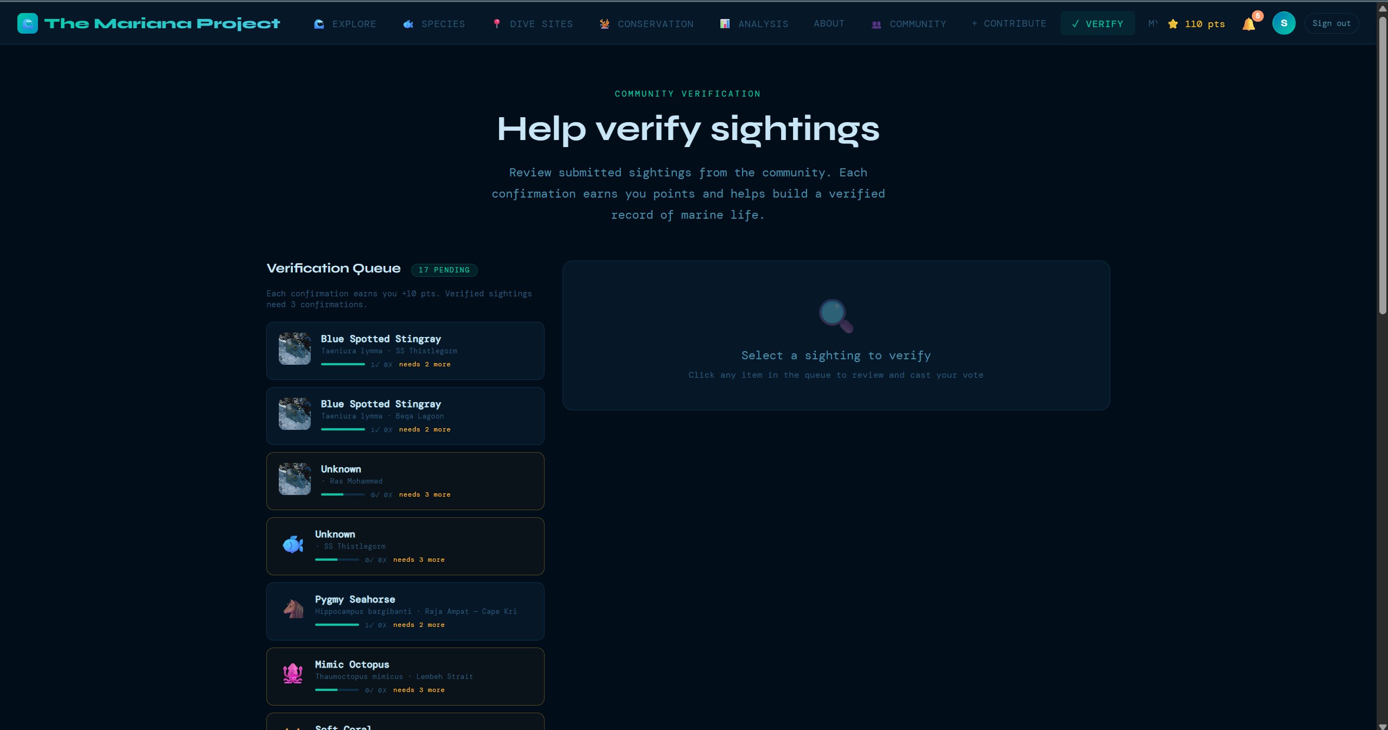1388x730 pixels.
Task: Open the user avatar marked S
Action: tap(1283, 23)
